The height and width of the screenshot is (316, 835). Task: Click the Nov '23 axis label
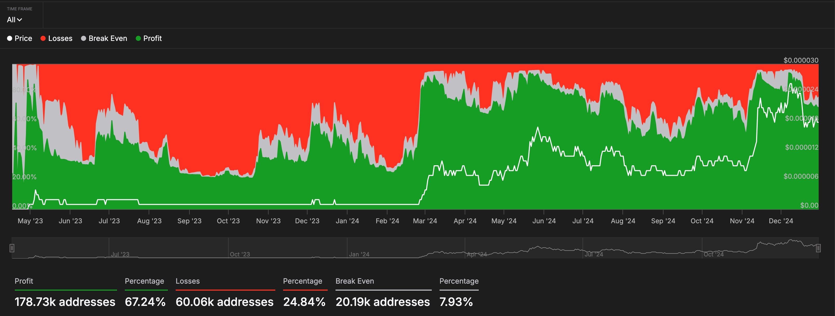coord(268,221)
